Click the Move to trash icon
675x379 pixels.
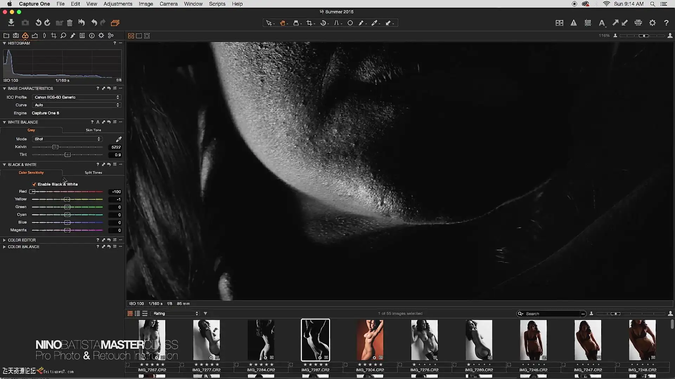pos(70,23)
